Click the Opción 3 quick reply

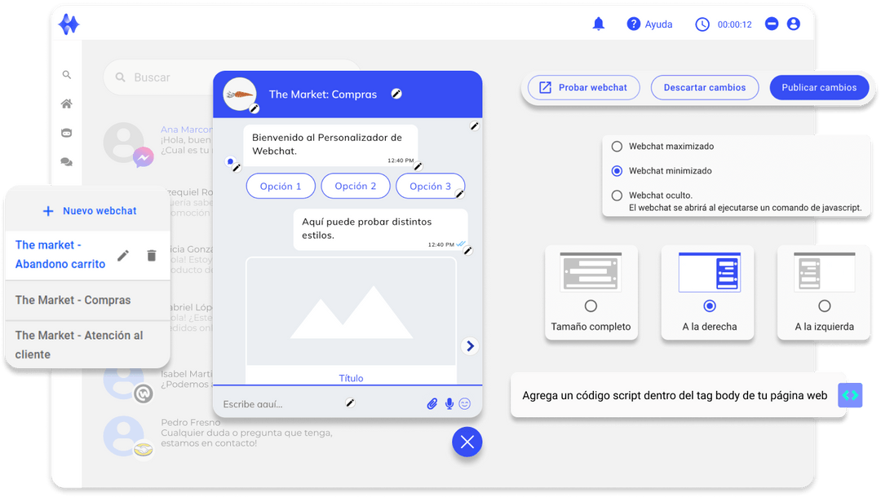click(430, 187)
